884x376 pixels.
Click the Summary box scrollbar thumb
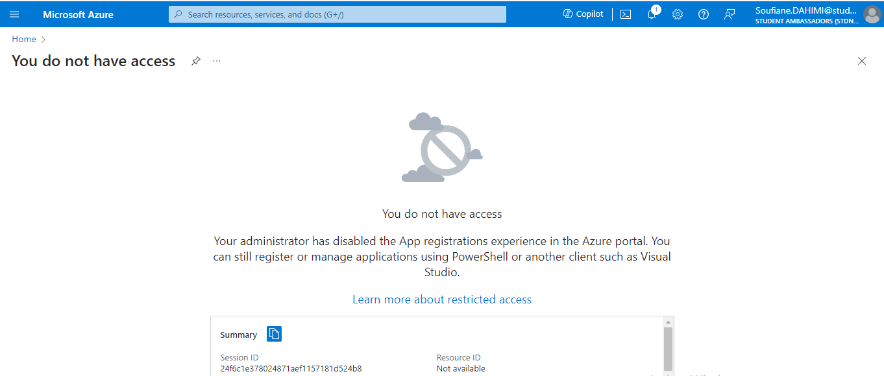(x=668, y=349)
